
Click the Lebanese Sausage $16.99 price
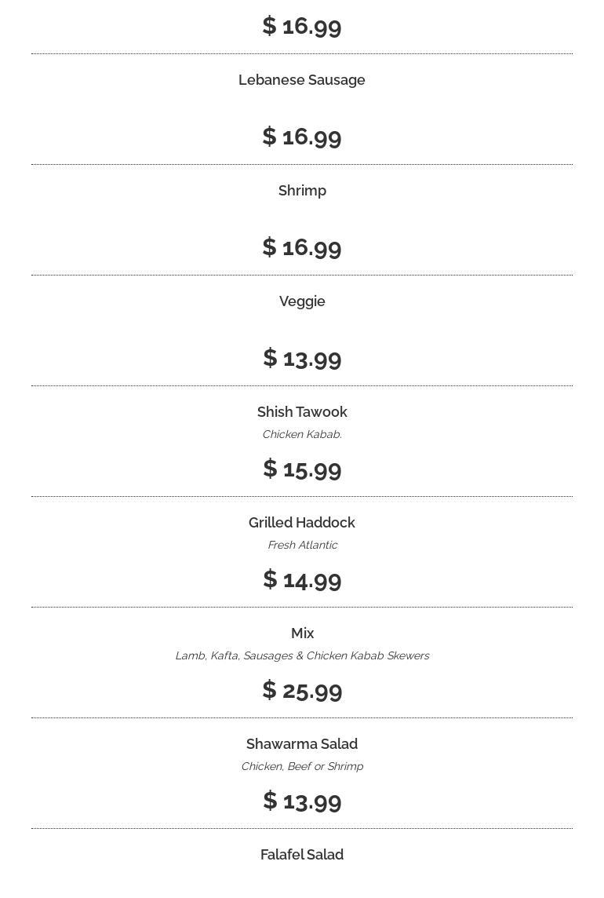coord(302,137)
